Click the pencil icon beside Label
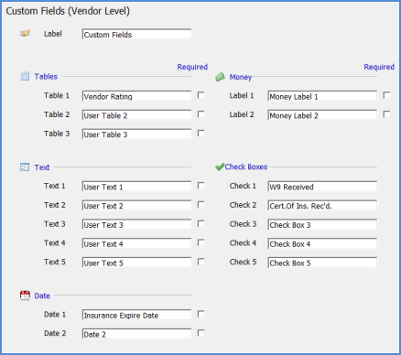The width and height of the screenshot is (401, 355). click(26, 33)
